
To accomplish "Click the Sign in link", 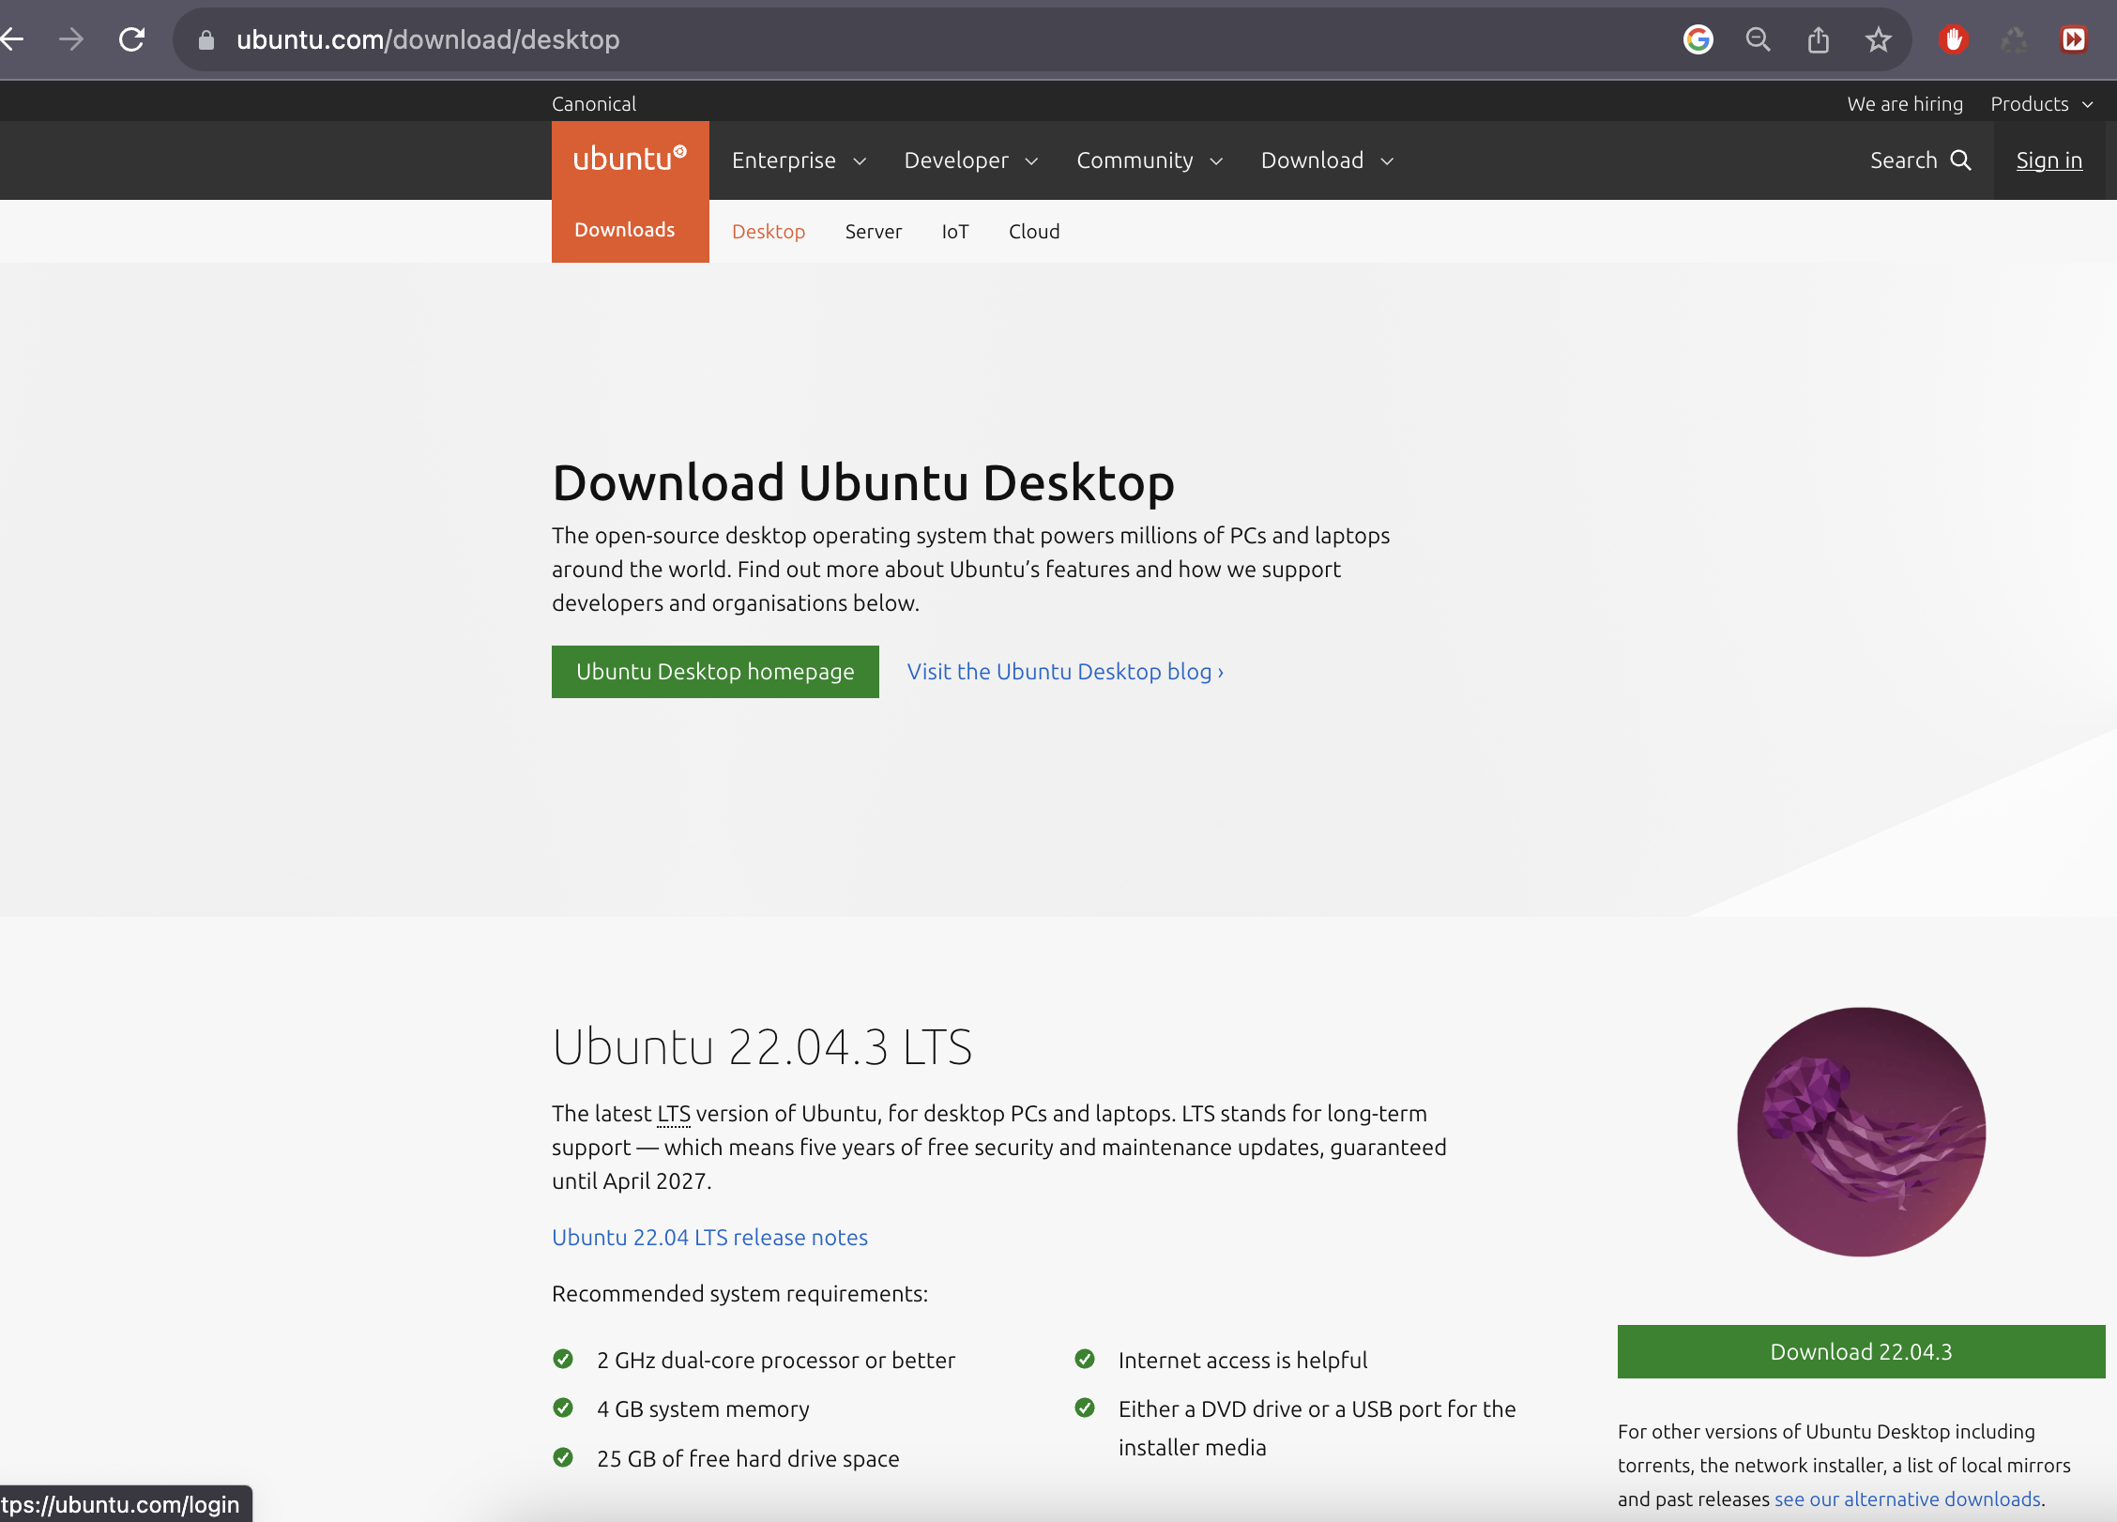I will point(2049,160).
